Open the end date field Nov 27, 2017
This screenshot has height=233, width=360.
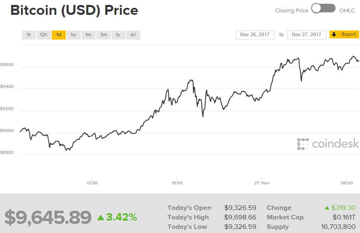click(x=307, y=35)
